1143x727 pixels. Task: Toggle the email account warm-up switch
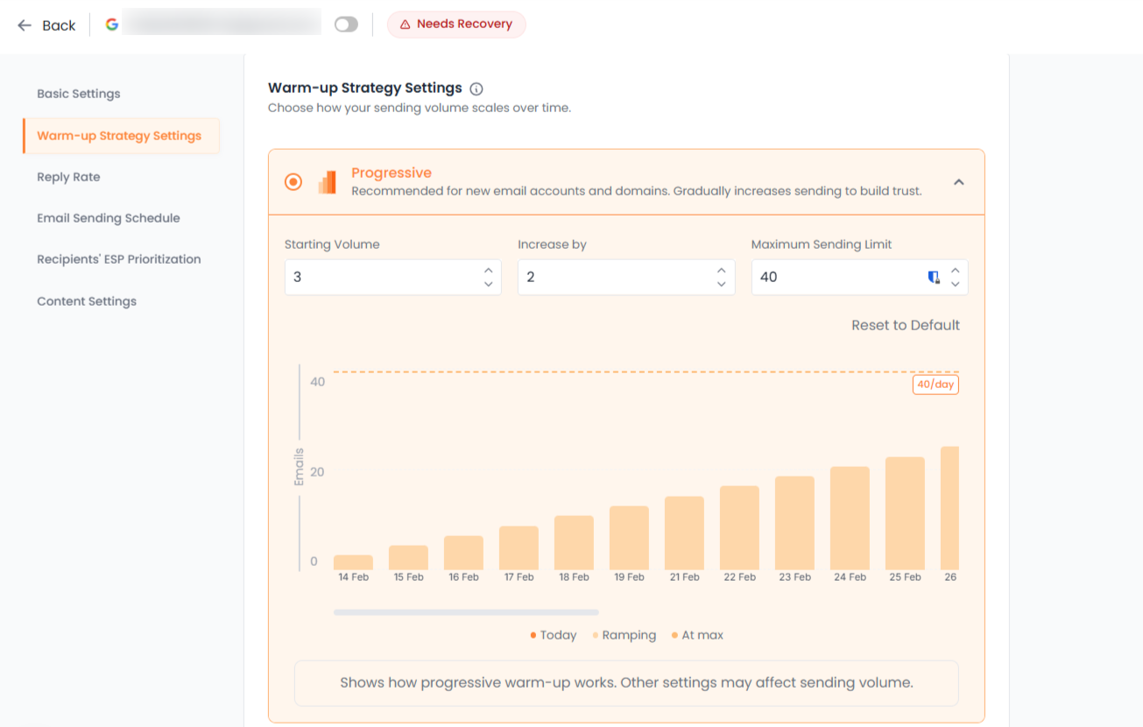click(346, 25)
